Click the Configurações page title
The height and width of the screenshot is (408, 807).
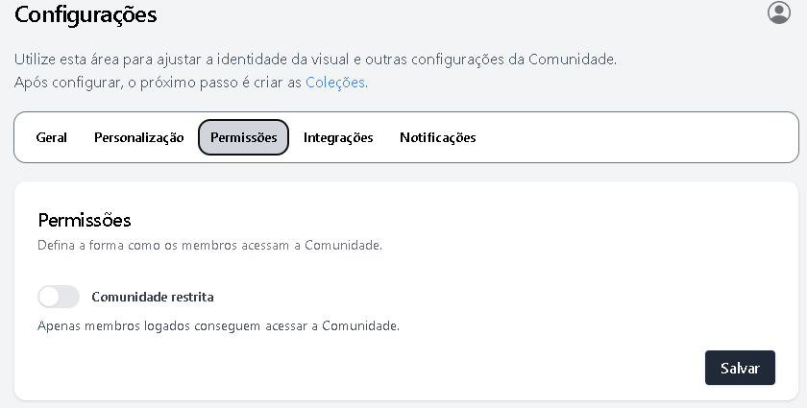pos(86,14)
